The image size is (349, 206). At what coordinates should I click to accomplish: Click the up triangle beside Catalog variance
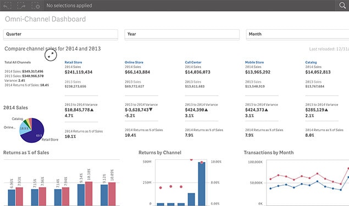pyautogui.click(x=326, y=110)
